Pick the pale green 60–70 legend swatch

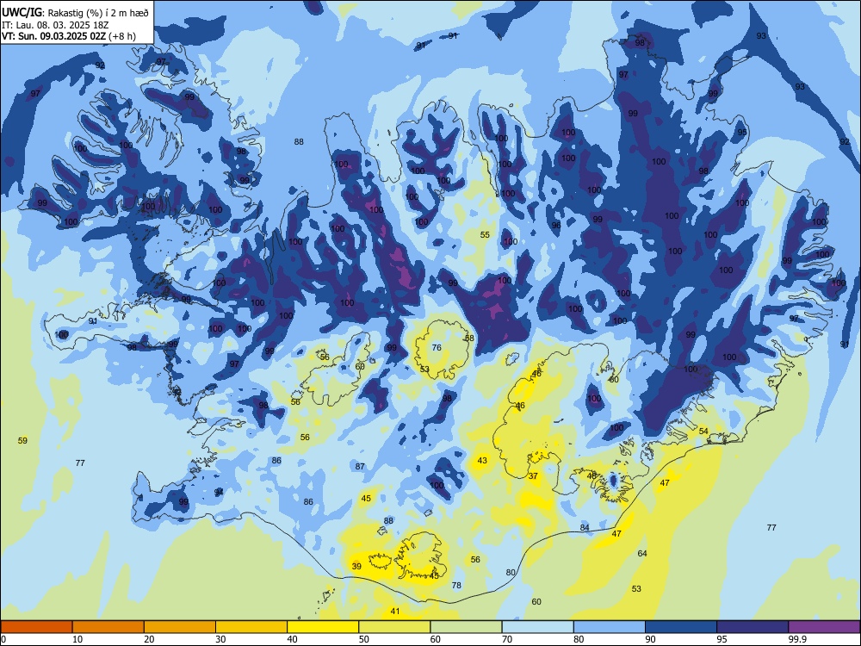(466, 627)
